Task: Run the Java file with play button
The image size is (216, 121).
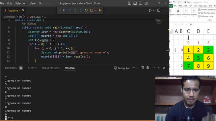Action: [150, 10]
